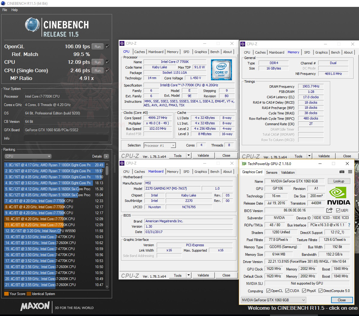Click the Intel Core i7 logo in CPU-Z
359x316 pixels.
[221, 69]
